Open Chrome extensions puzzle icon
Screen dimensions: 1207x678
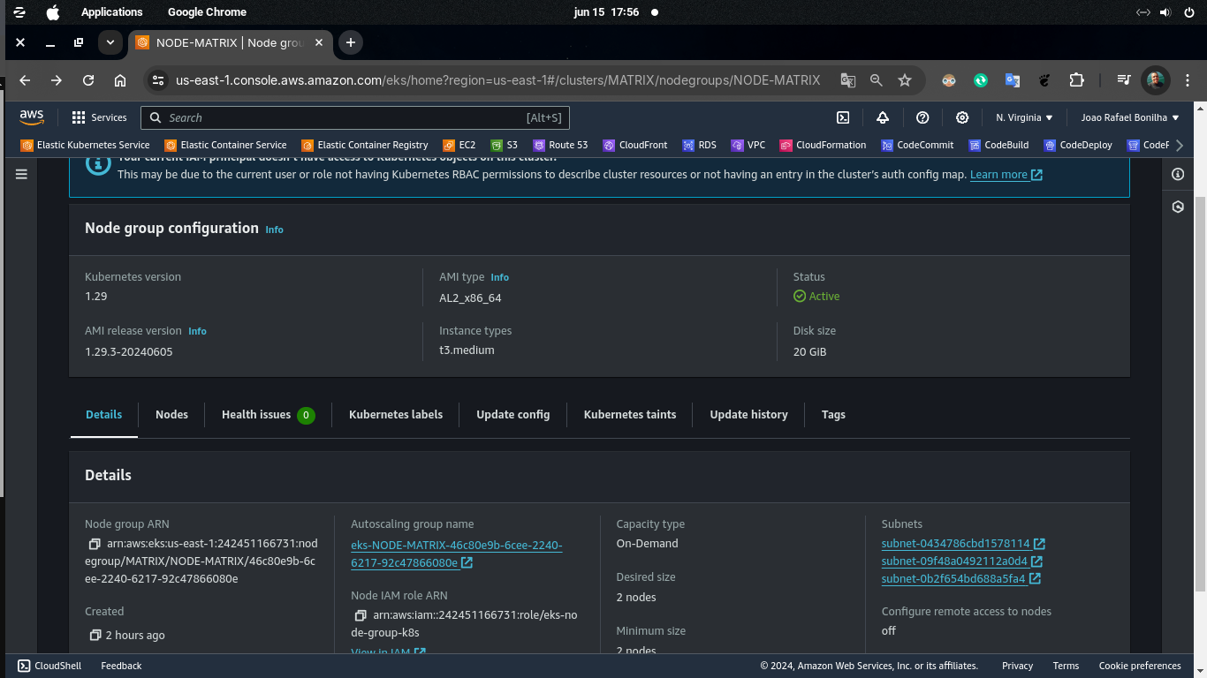pos(1076,80)
